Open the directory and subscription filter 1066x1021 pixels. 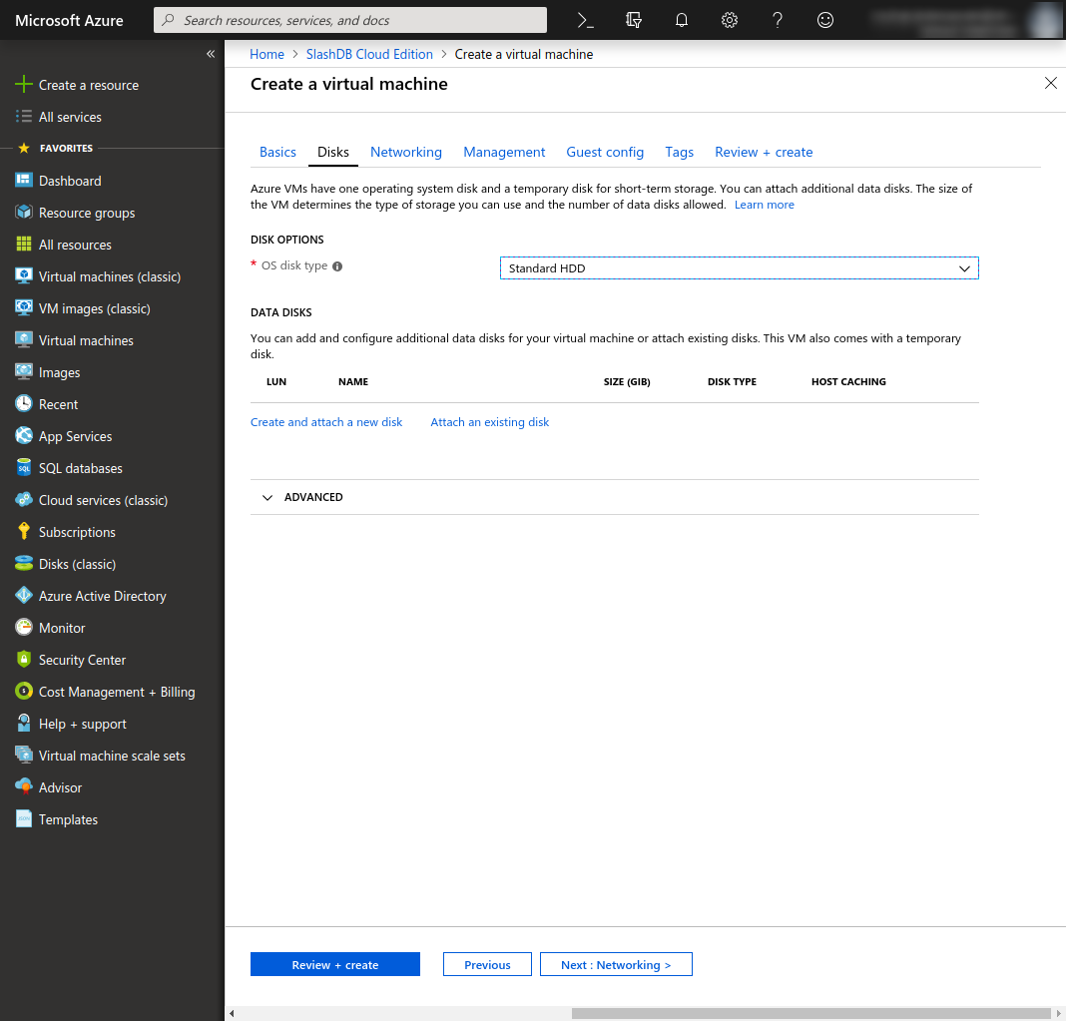coord(634,20)
